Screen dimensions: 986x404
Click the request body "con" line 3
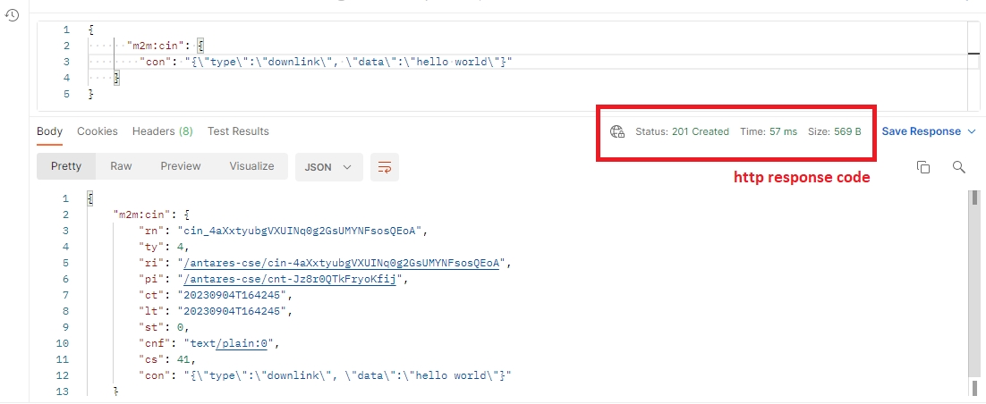click(x=326, y=62)
